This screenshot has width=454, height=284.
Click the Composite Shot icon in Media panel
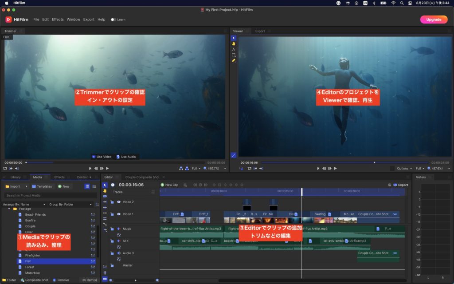22,280
